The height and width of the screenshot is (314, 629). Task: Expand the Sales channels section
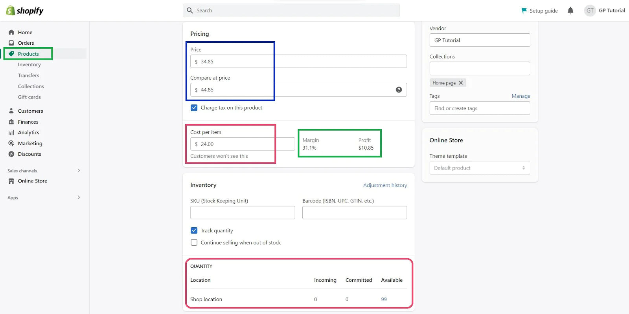pos(79,170)
